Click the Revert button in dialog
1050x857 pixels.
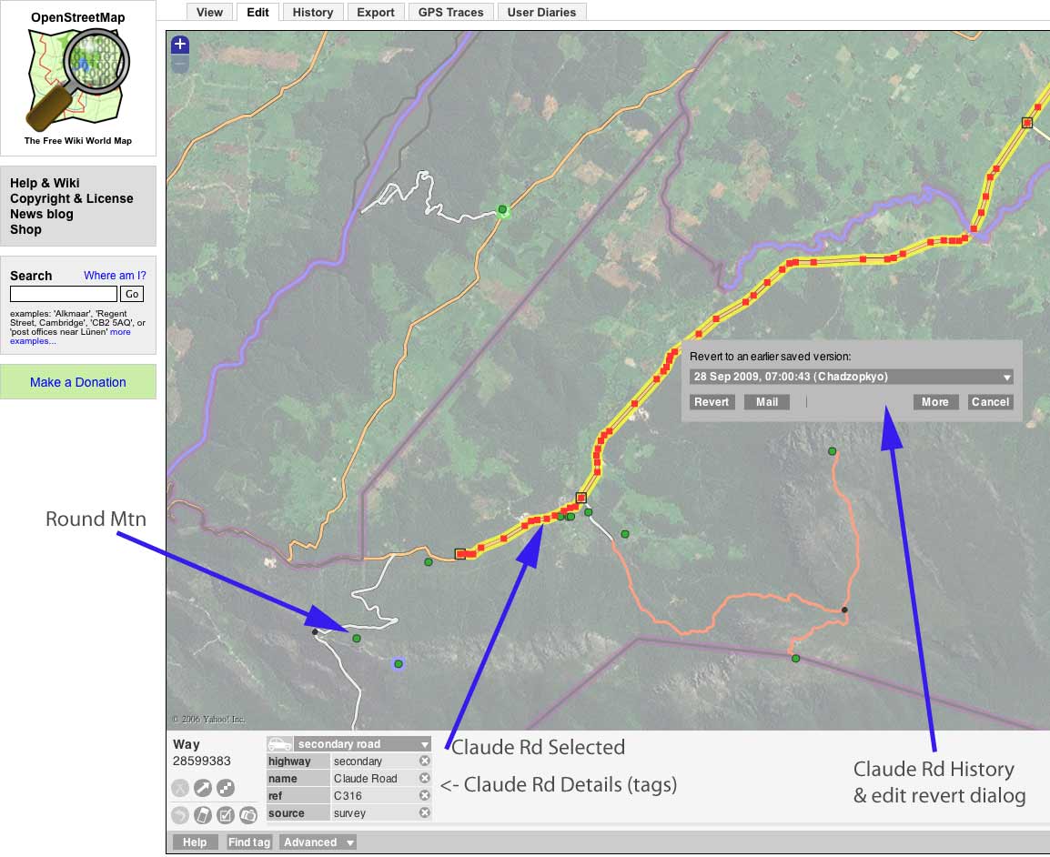coord(712,402)
